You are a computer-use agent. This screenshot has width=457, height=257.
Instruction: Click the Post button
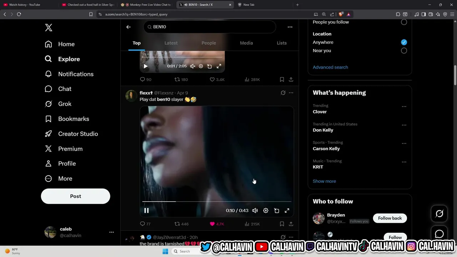(75, 196)
